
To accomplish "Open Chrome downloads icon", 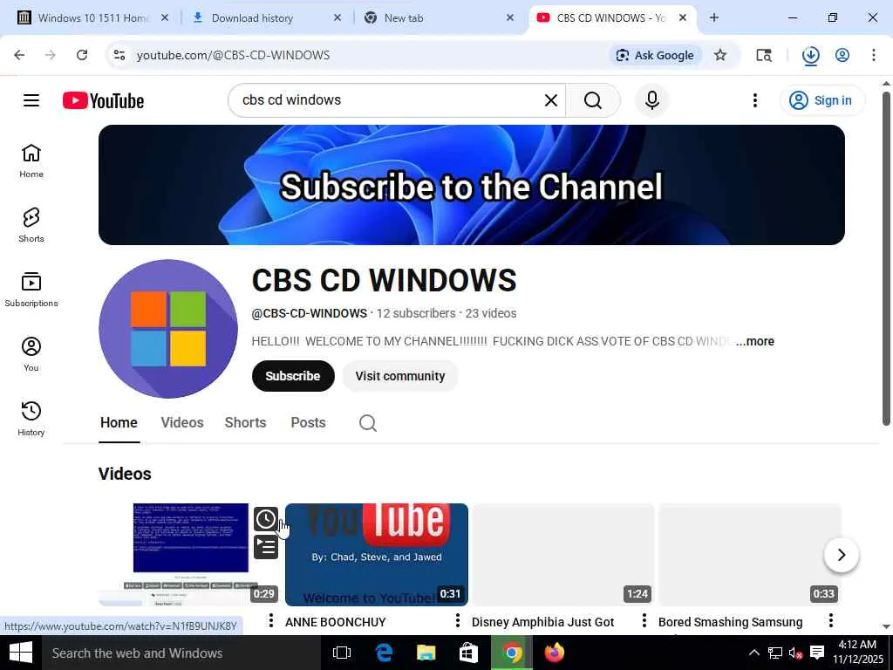I will coord(810,55).
